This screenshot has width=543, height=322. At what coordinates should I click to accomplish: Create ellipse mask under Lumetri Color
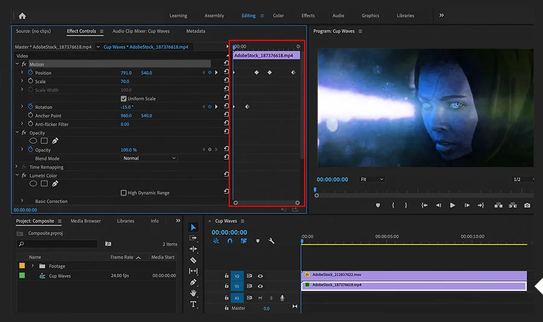(33, 183)
